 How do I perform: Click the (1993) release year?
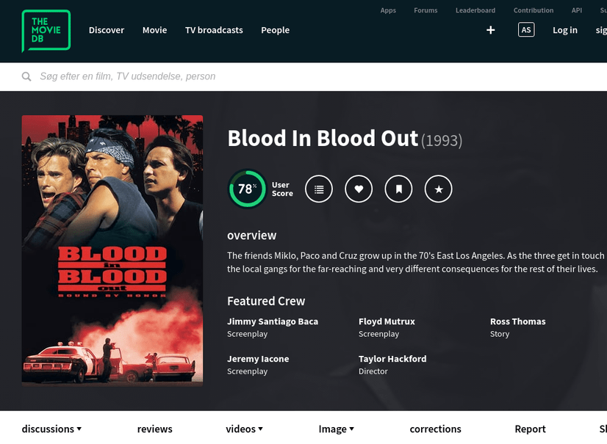(442, 141)
